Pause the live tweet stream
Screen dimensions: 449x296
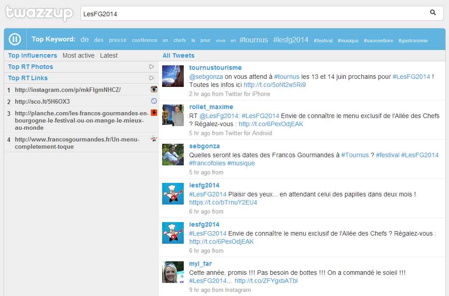pyautogui.click(x=14, y=39)
